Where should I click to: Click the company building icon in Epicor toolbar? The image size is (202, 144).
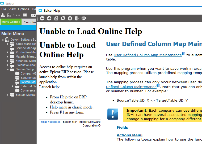9,15
